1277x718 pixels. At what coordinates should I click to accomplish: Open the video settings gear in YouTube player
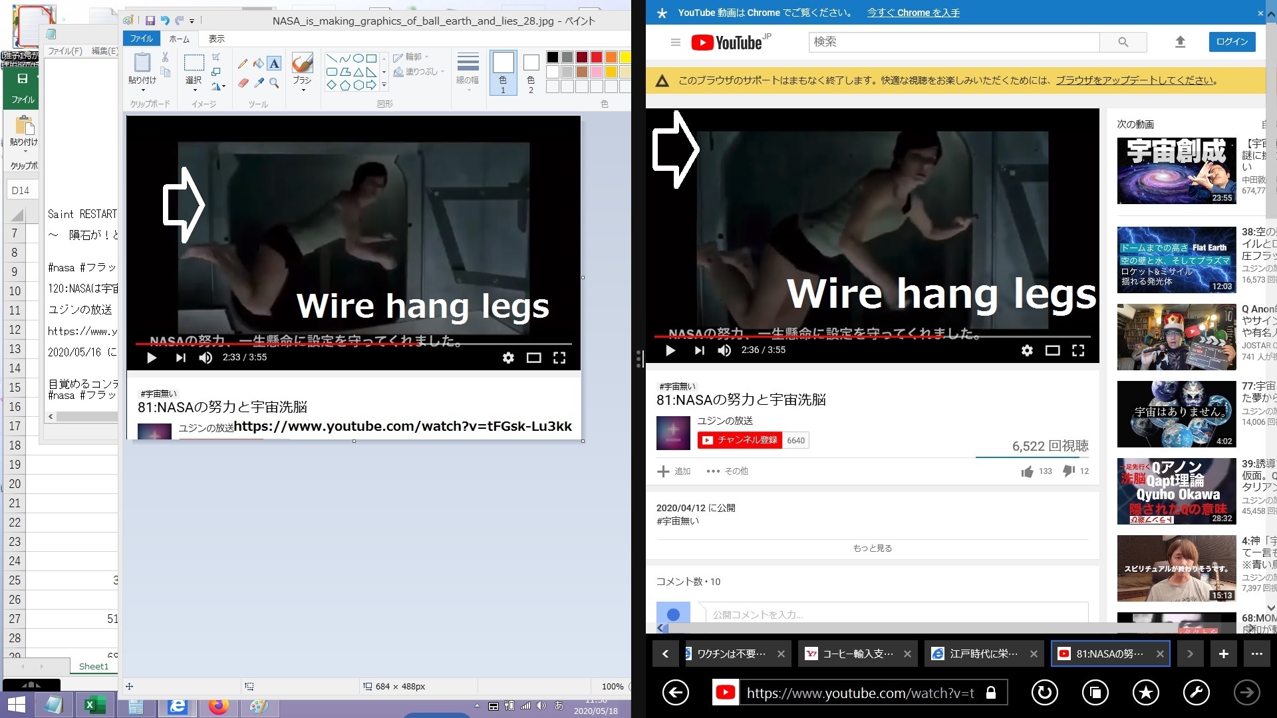1027,350
